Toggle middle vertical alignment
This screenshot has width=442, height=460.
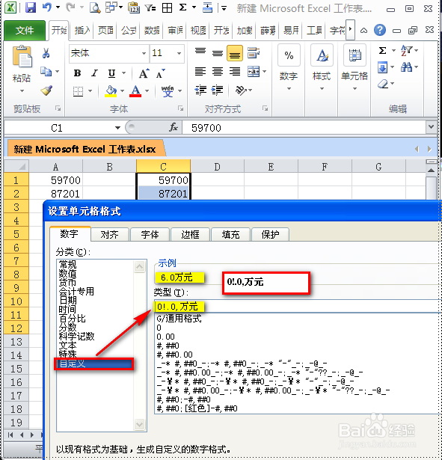[x=218, y=53]
